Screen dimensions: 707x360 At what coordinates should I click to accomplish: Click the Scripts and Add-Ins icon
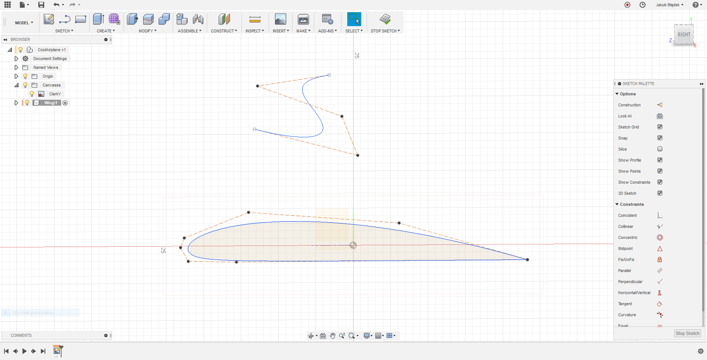pyautogui.click(x=327, y=19)
